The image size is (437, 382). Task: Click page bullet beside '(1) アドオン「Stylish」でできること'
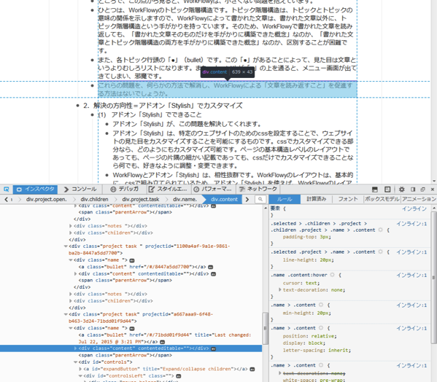tap(93, 114)
